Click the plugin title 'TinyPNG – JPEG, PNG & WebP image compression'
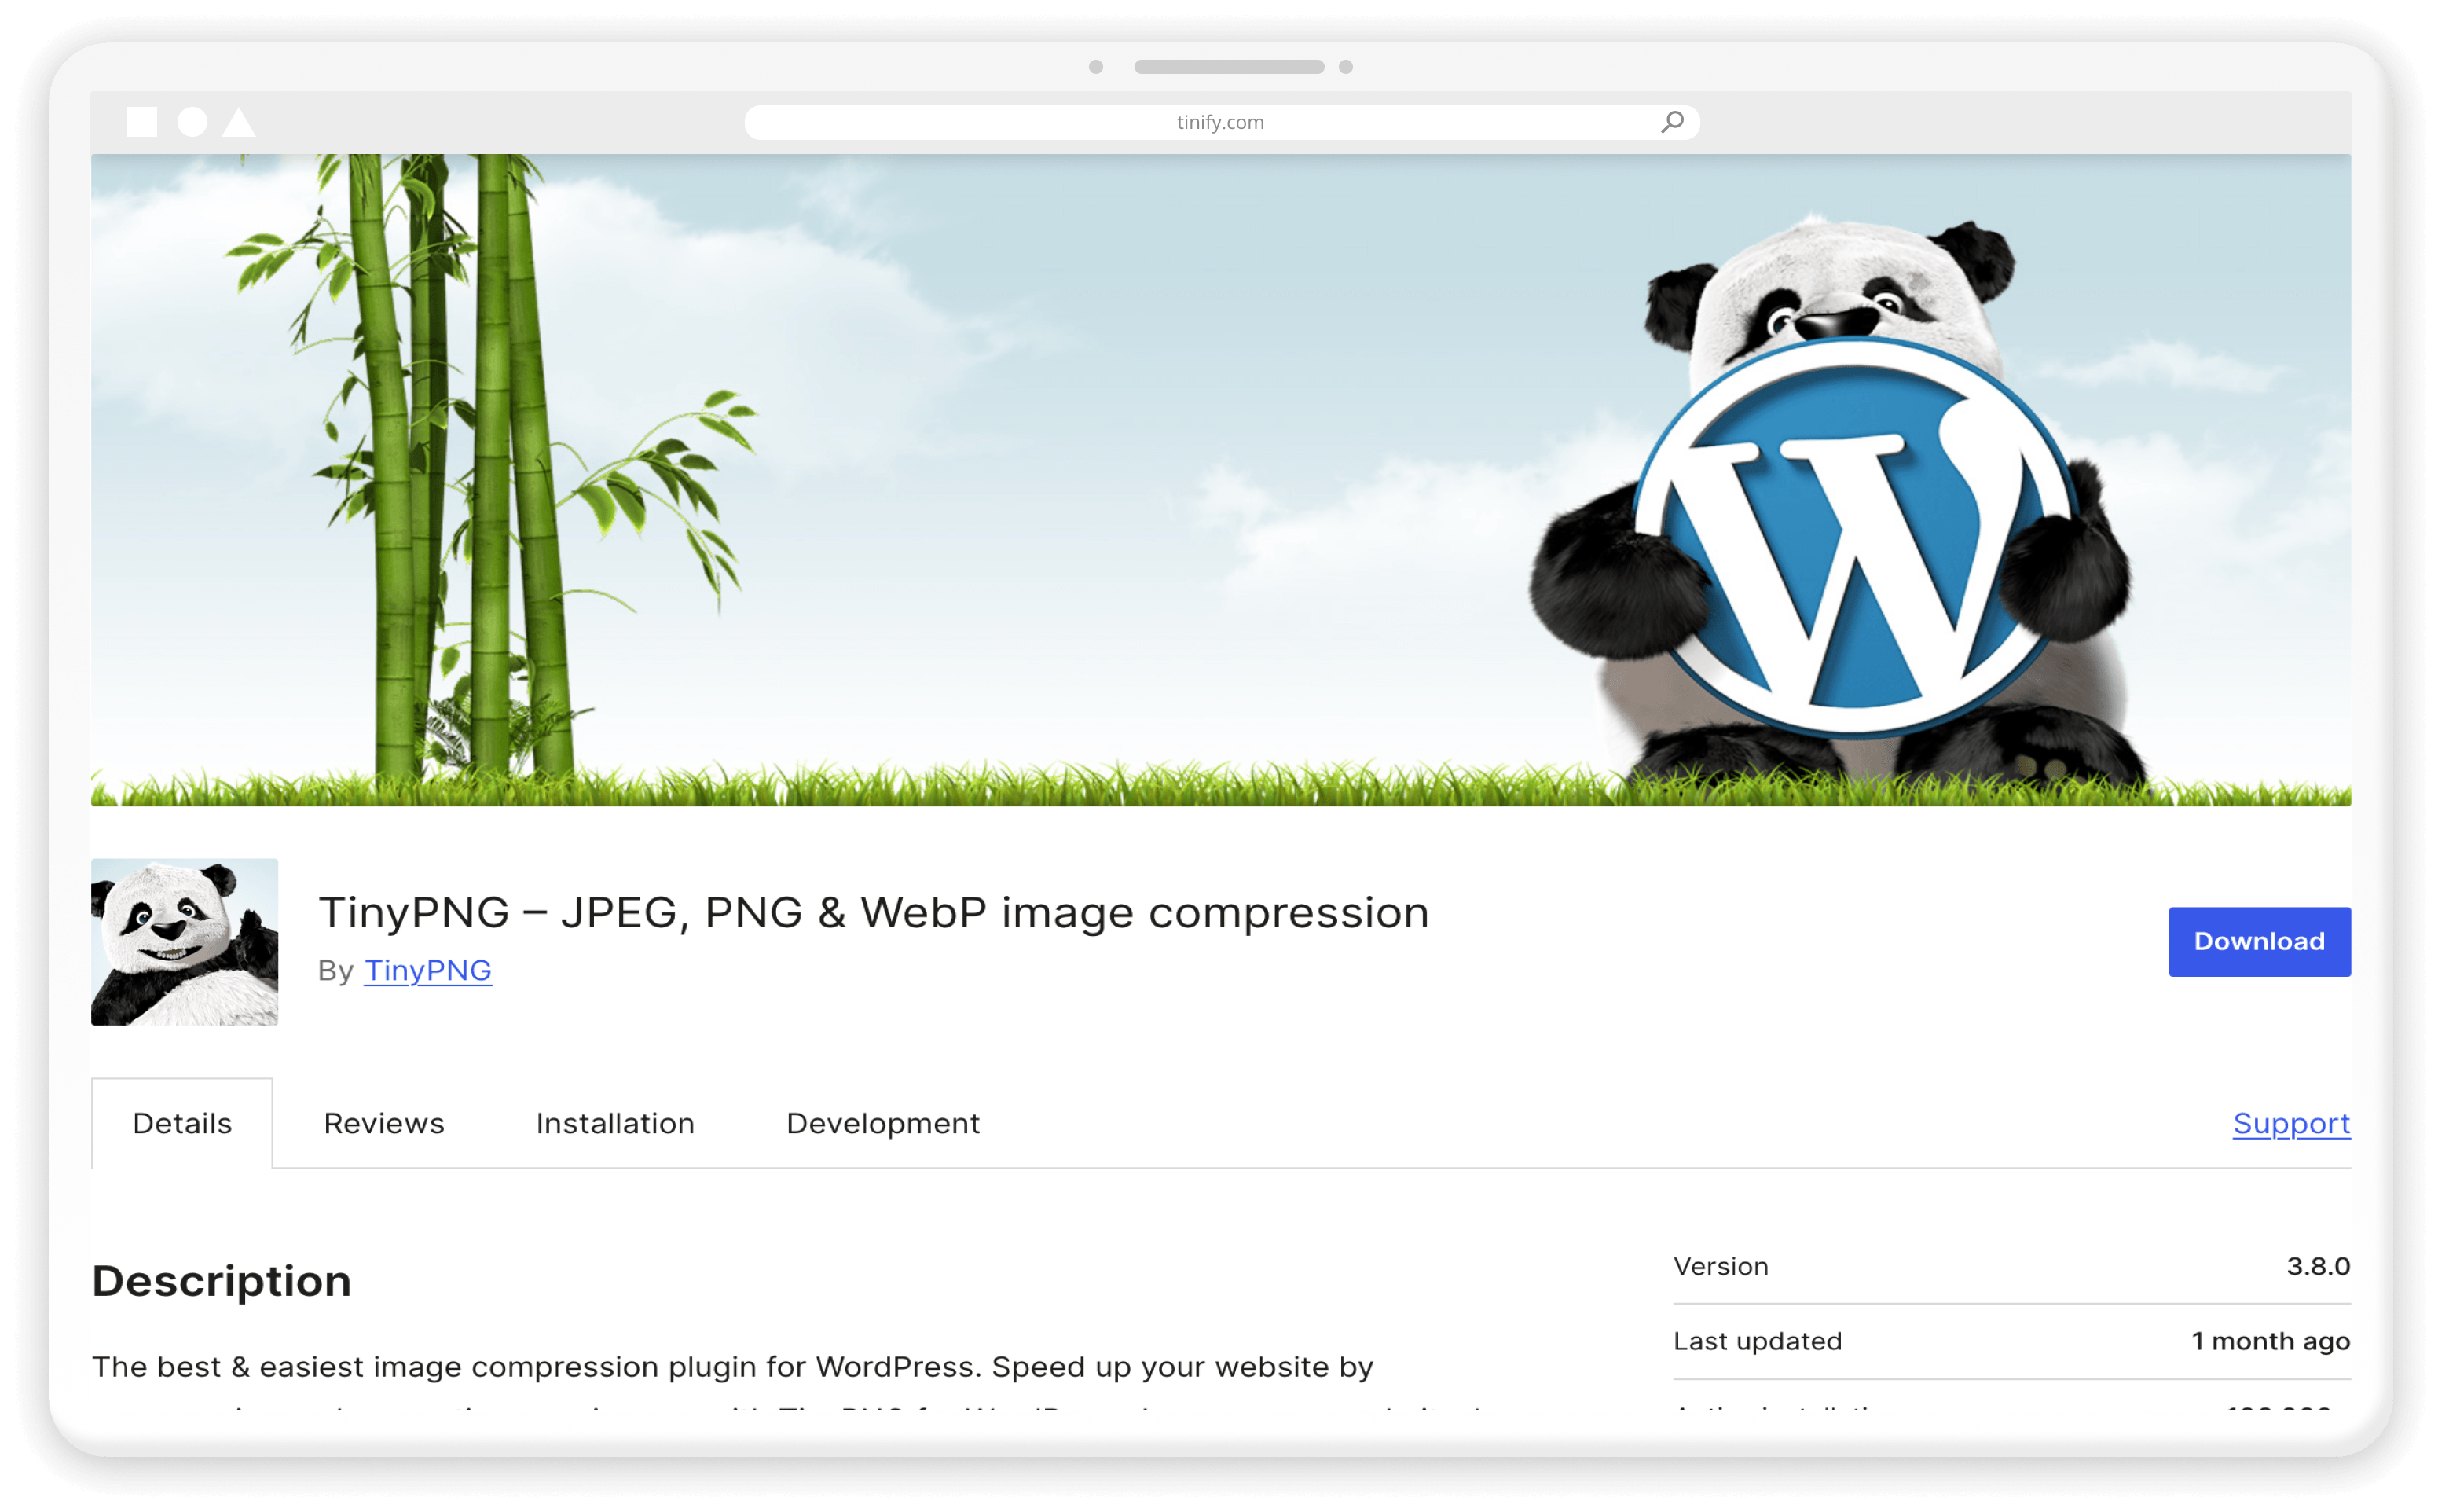 pyautogui.click(x=874, y=912)
